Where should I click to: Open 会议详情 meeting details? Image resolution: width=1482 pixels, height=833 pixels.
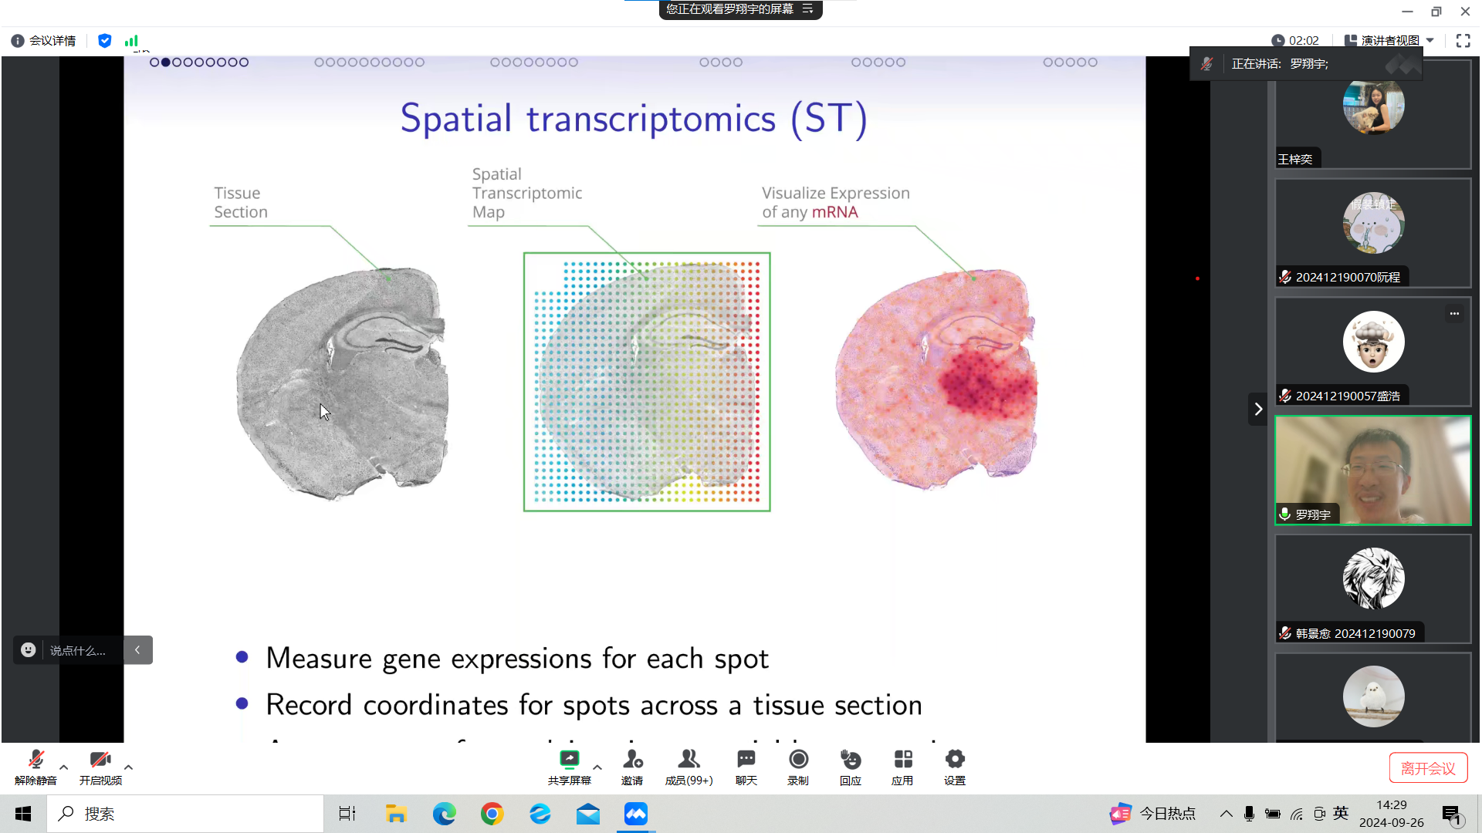pyautogui.click(x=44, y=41)
